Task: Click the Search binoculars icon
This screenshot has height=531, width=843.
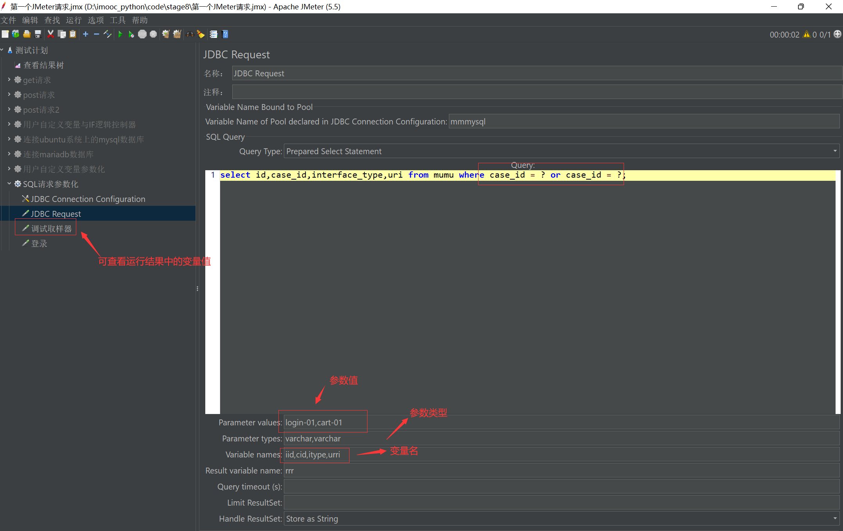Action: [x=190, y=34]
